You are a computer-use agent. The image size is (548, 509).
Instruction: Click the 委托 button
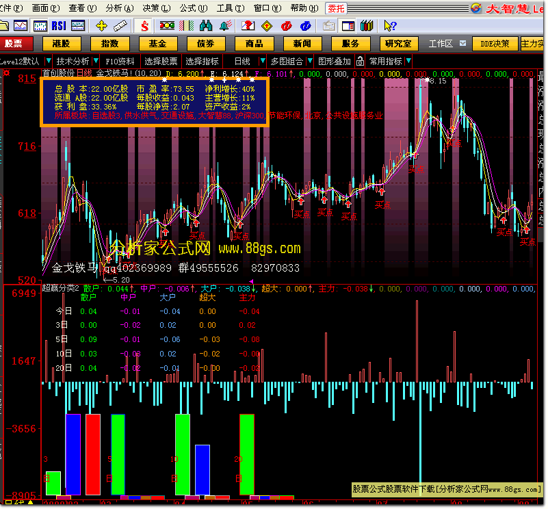pyautogui.click(x=336, y=8)
